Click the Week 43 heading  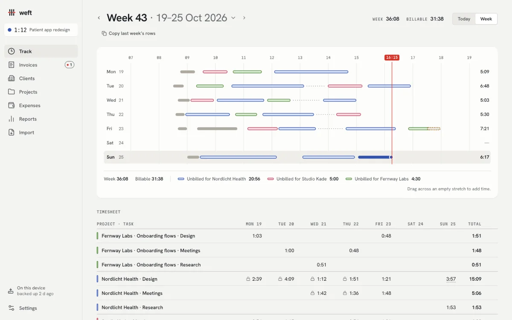coord(127,18)
